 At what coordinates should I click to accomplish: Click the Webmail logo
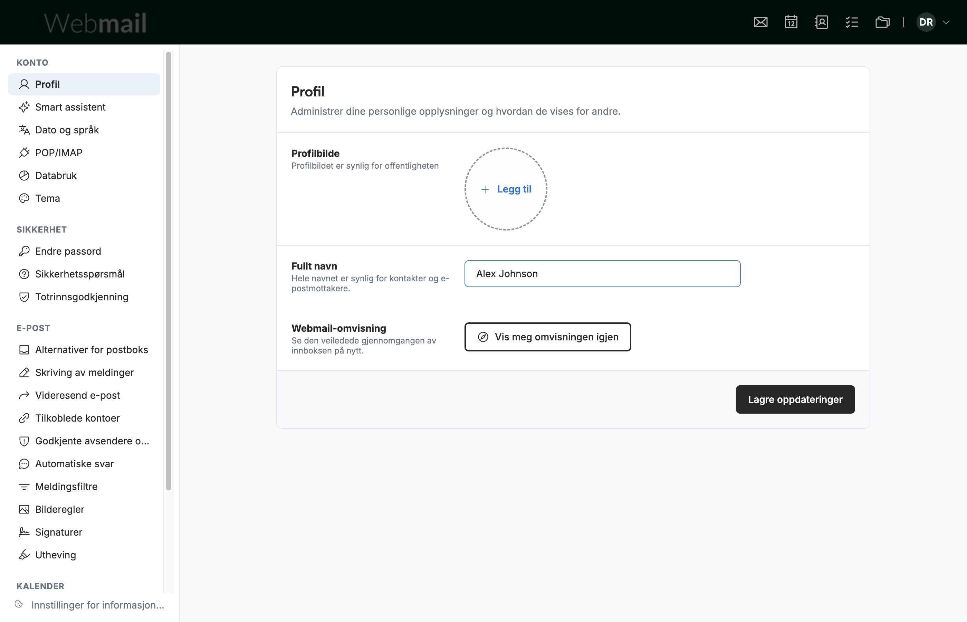click(95, 23)
